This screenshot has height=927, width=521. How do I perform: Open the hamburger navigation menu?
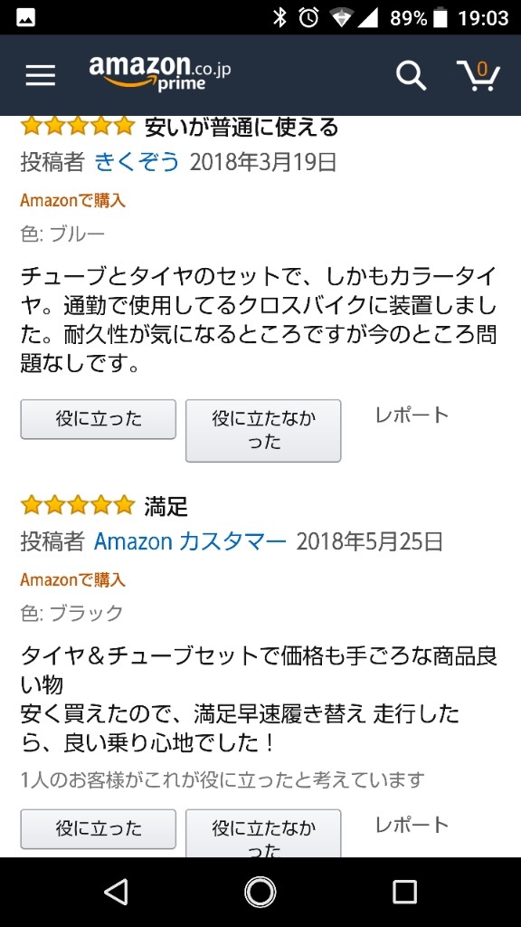(41, 75)
